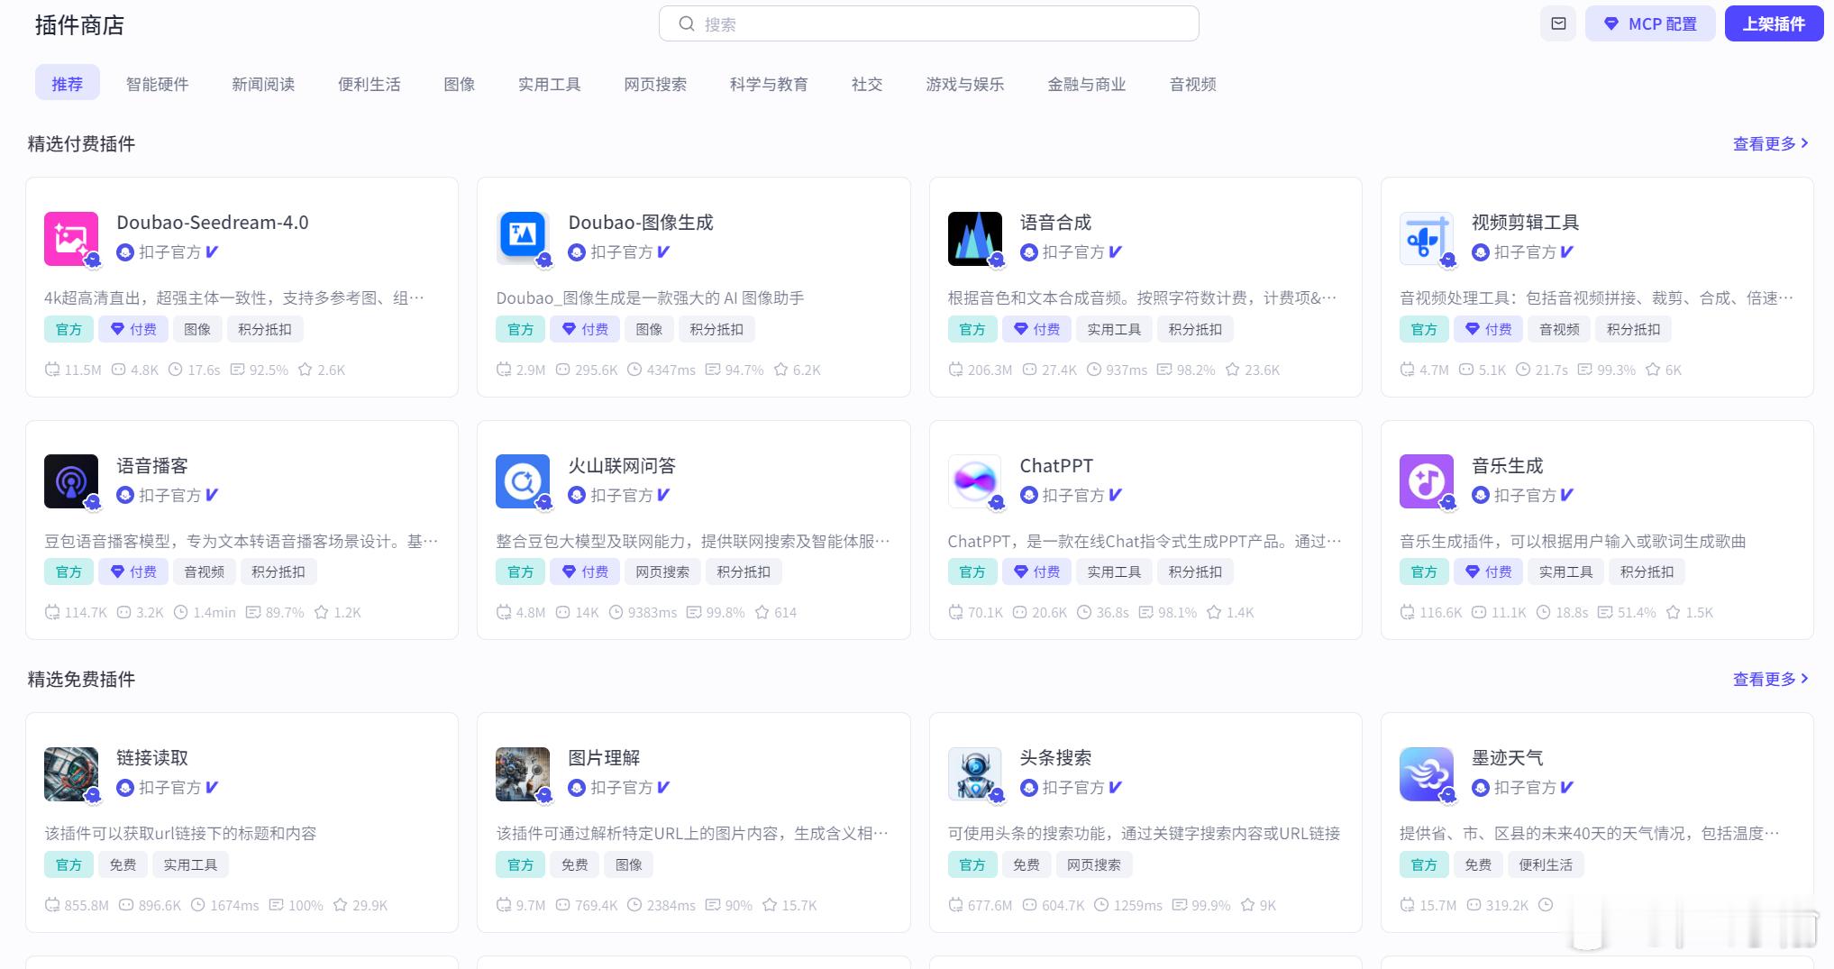Click the 语音合成 plugin icon
This screenshot has height=969, width=1834.
[975, 239]
